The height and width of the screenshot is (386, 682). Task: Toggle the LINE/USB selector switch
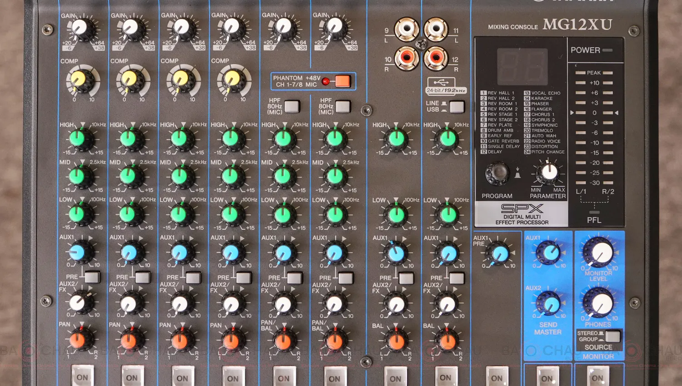[456, 107]
